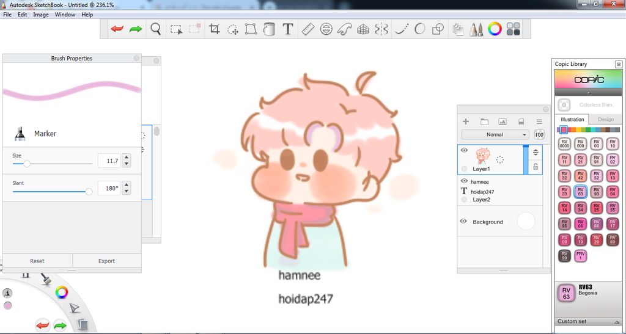Screen dimensions: 626x334
Task: Open the File menu
Action: 7,14
